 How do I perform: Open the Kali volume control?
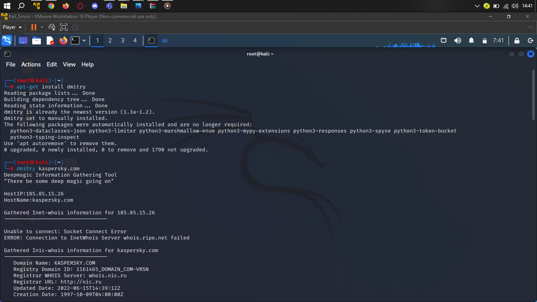(458, 41)
